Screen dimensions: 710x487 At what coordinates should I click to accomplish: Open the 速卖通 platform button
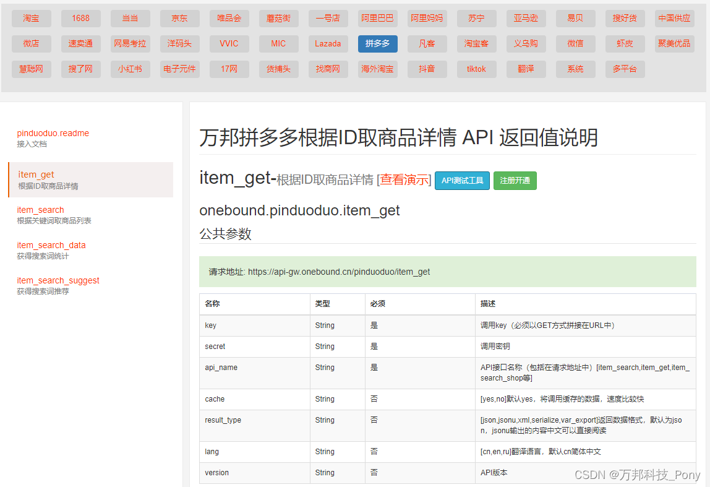[x=80, y=43]
